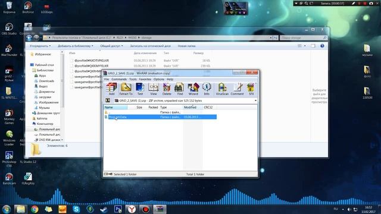Select the first @profile0 LKR file in Explorer
The width and height of the screenshot is (381, 214).
click(x=91, y=61)
